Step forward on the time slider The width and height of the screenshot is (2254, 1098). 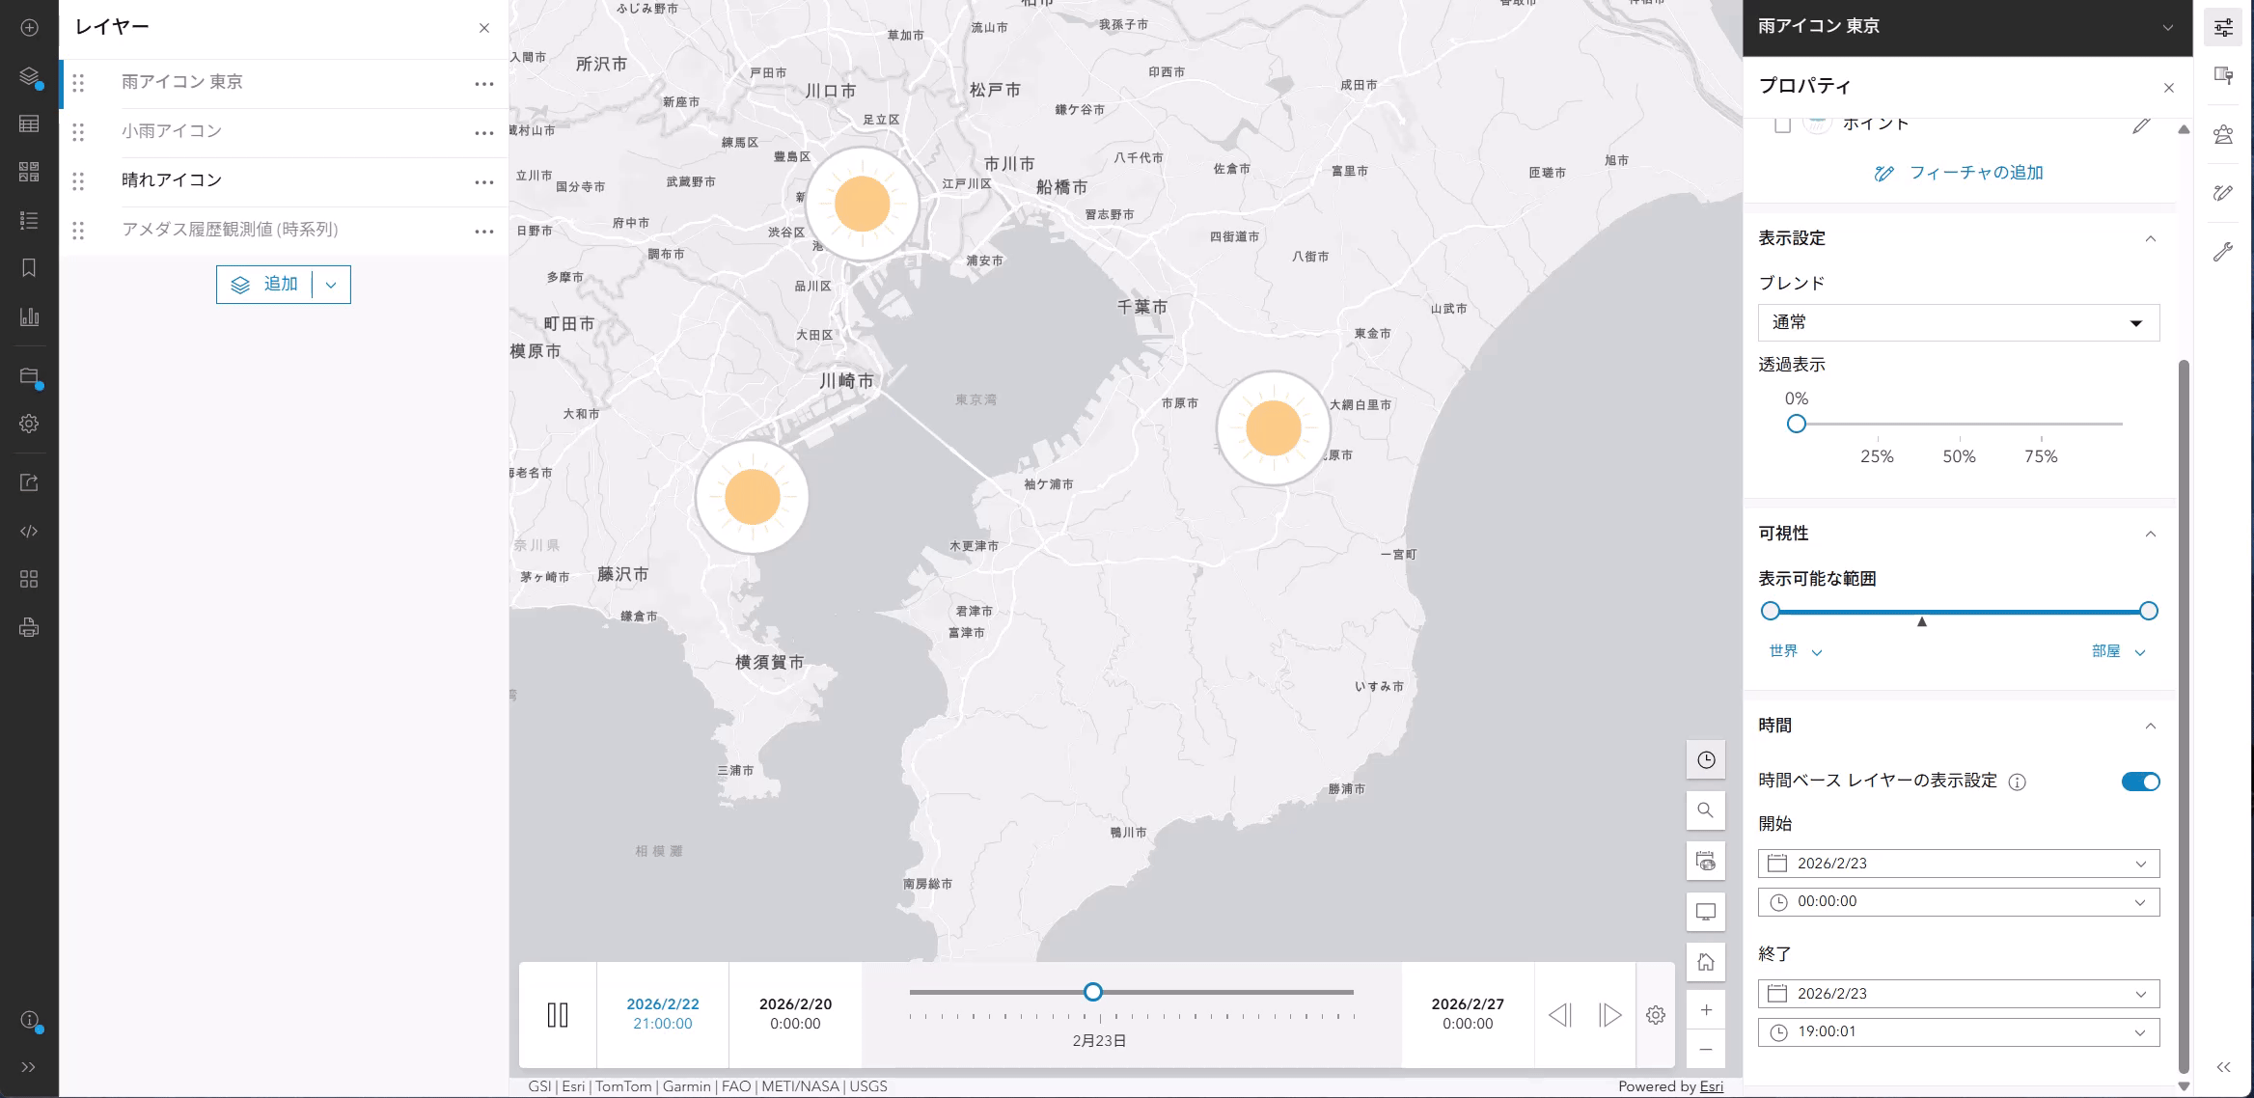click(x=1608, y=1015)
